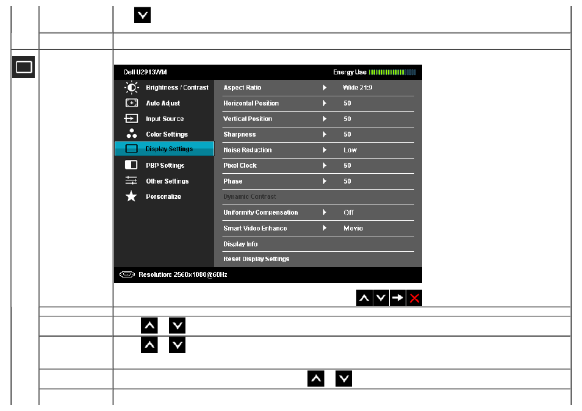582x411 pixels.
Task: Select the Sharpness setting label
Action: coord(239,134)
